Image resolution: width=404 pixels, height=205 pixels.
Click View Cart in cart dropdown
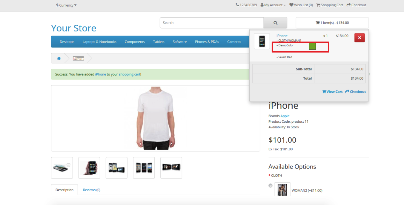click(x=332, y=92)
